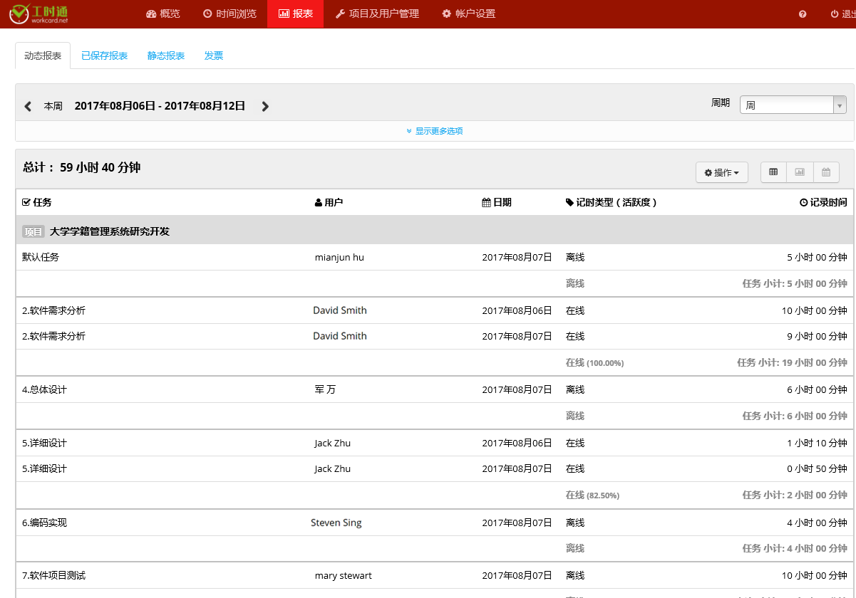Open the 周期 period dropdown
Image resolution: width=856 pixels, height=598 pixels.
pyautogui.click(x=793, y=105)
